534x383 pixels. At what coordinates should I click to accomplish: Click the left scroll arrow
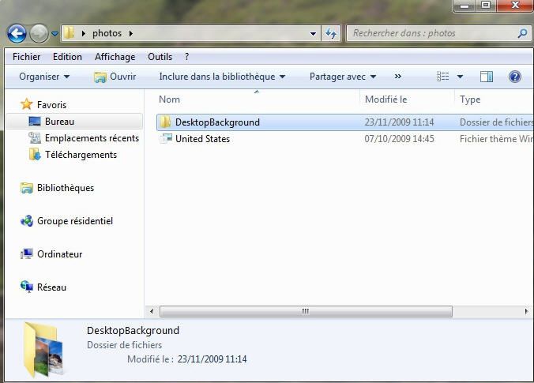152,311
